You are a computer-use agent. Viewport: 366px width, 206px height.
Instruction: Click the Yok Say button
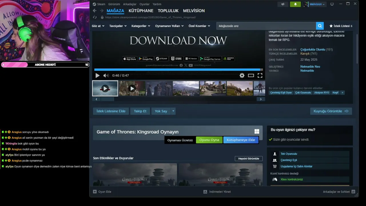coord(161,111)
